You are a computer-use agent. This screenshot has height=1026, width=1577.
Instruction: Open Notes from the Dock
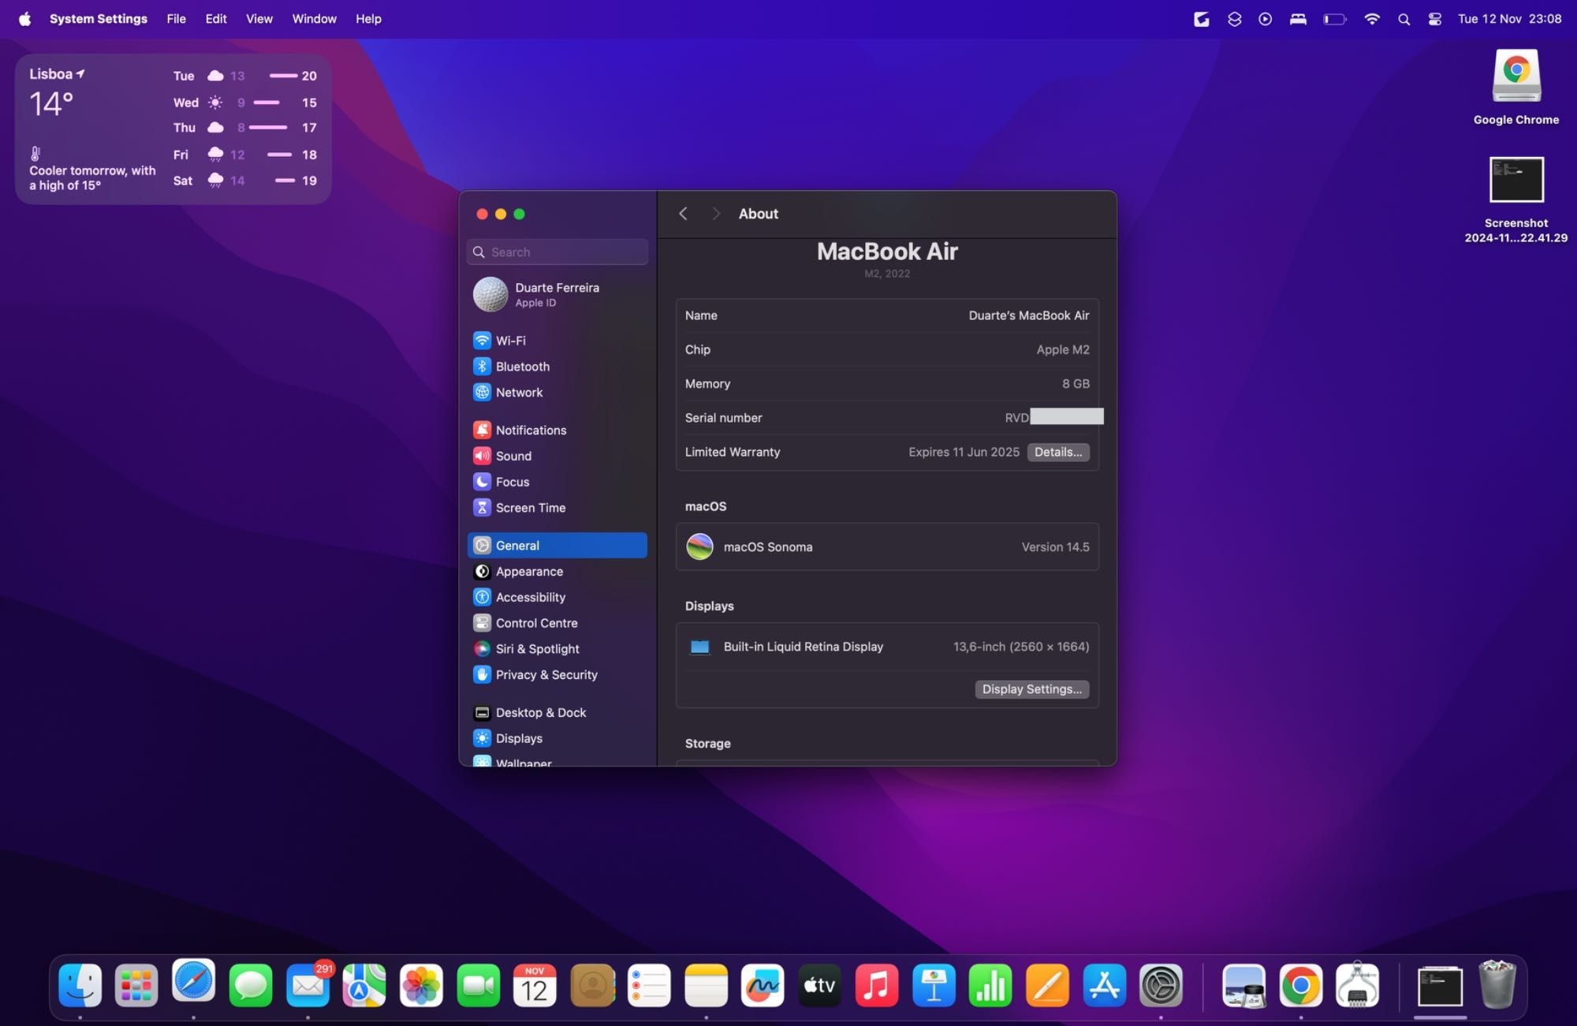(706, 985)
